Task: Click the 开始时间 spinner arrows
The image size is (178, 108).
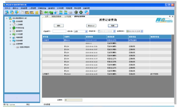Action: (x=115, y=31)
